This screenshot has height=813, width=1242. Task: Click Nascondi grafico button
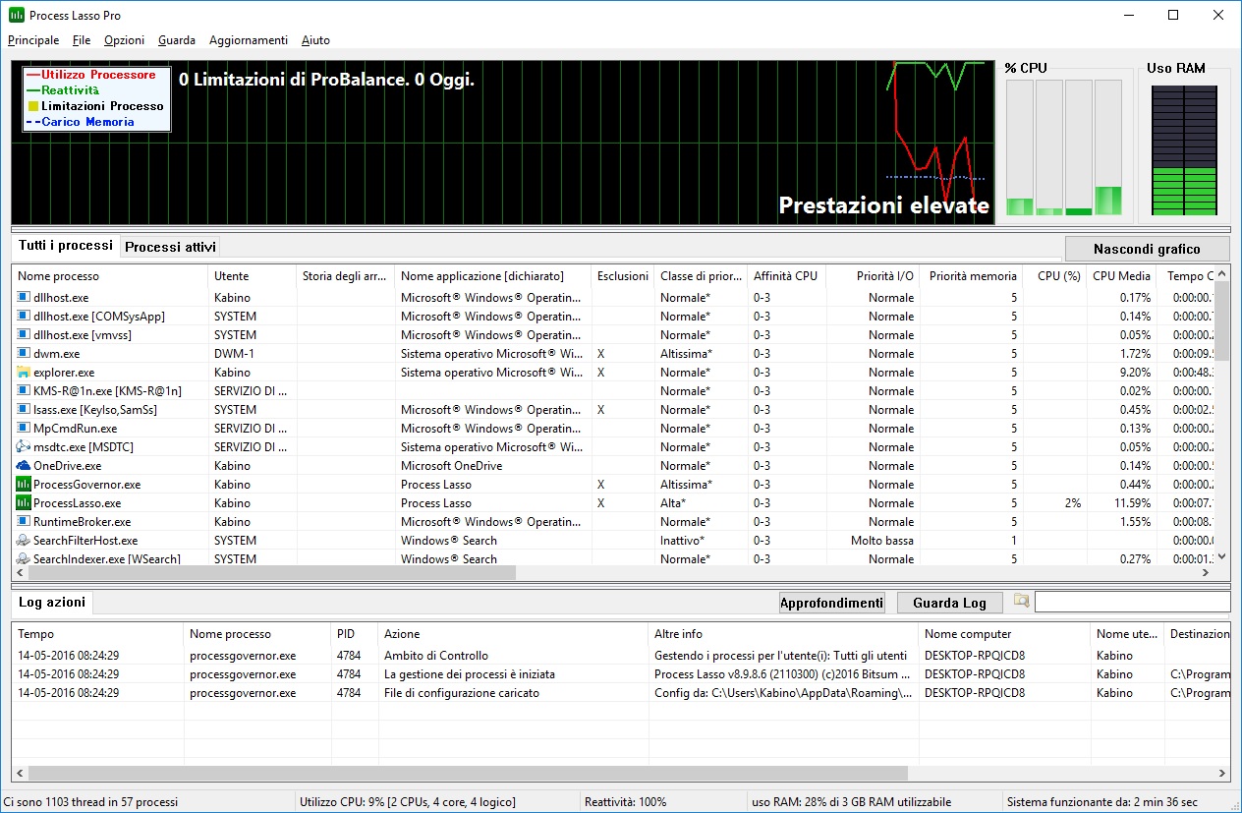[1147, 249]
